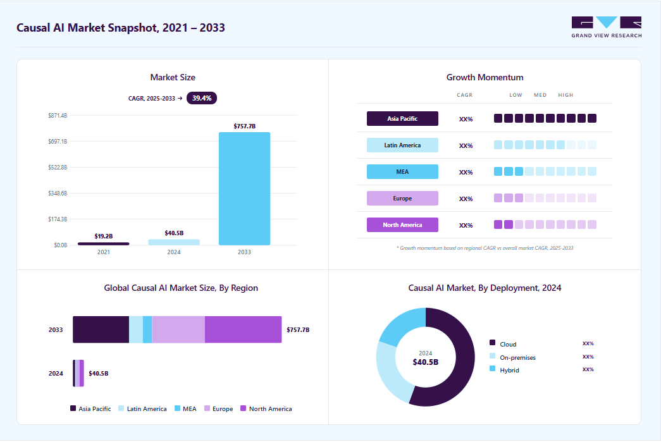661x442 pixels.
Task: Click the $871.4B axis label
Action: [58, 116]
